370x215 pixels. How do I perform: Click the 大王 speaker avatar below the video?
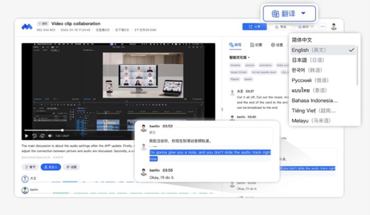[x=25, y=179]
